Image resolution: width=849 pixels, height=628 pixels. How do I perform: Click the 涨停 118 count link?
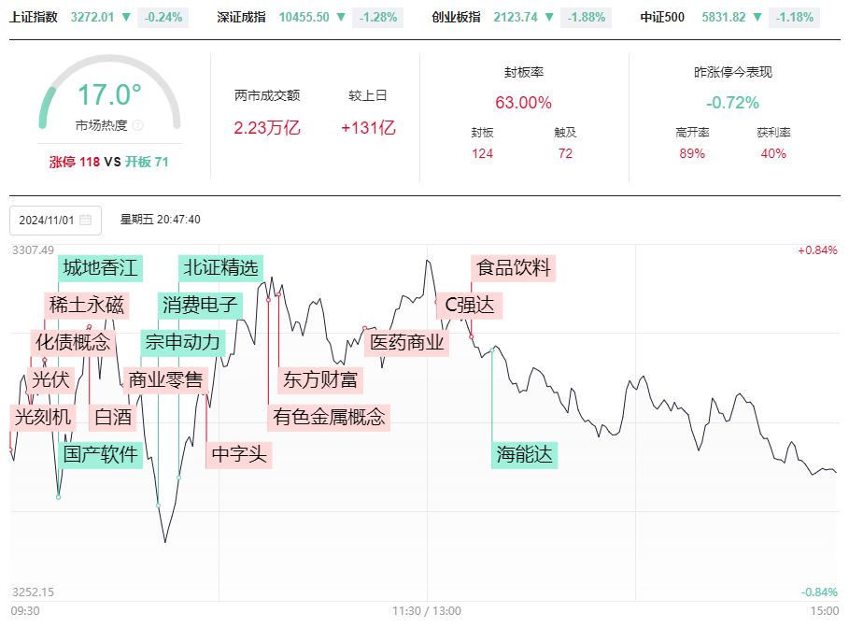click(75, 162)
